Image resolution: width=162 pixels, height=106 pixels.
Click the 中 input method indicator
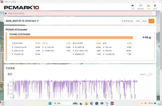[146, 103]
